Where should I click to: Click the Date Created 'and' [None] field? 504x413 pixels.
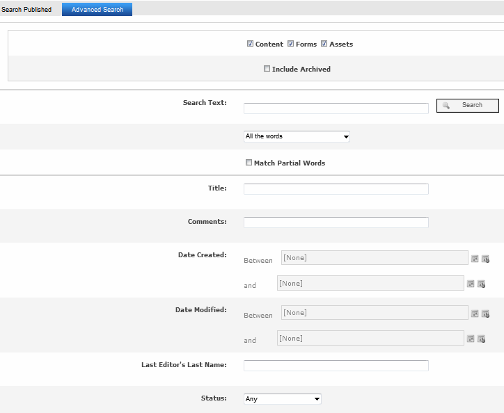click(x=370, y=283)
